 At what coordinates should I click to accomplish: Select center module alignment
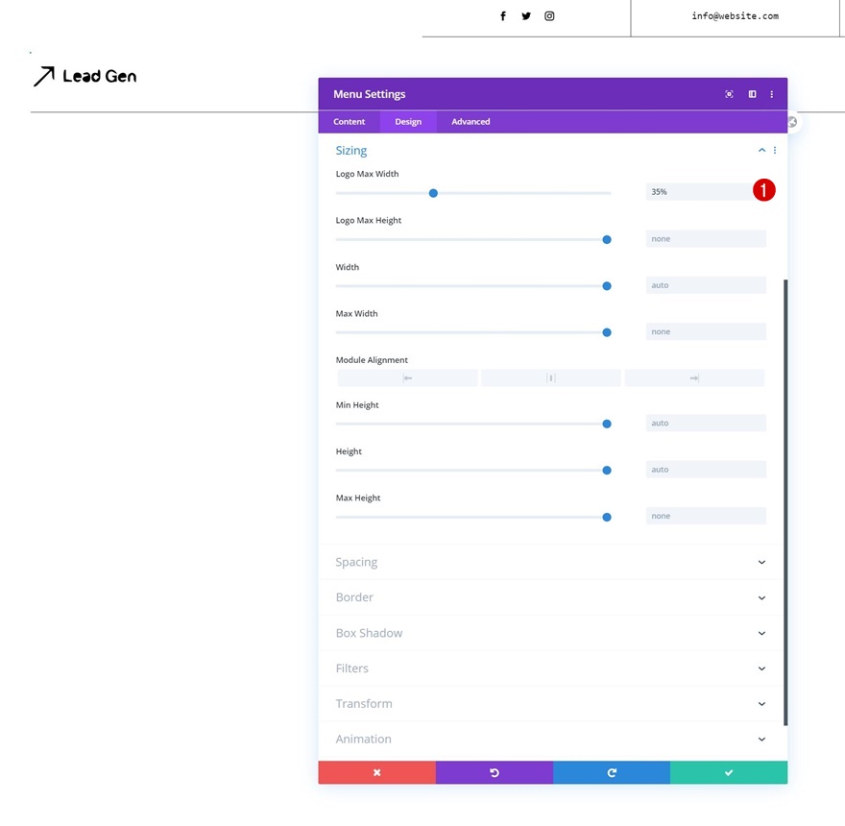point(551,378)
